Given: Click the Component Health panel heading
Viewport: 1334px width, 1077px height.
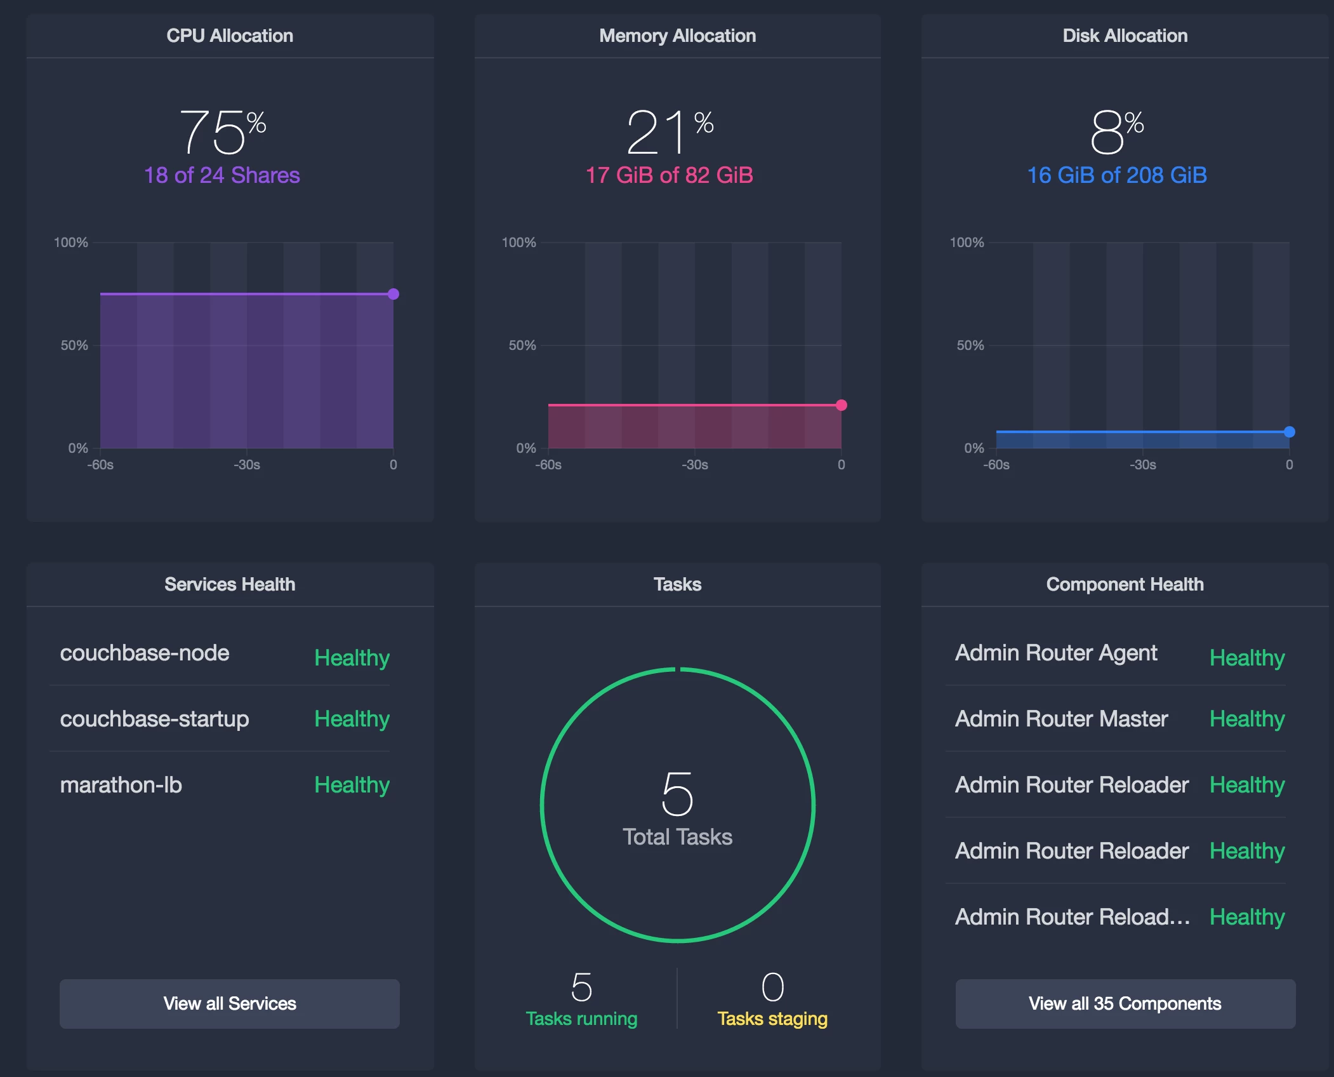Looking at the screenshot, I should coord(1125,584).
